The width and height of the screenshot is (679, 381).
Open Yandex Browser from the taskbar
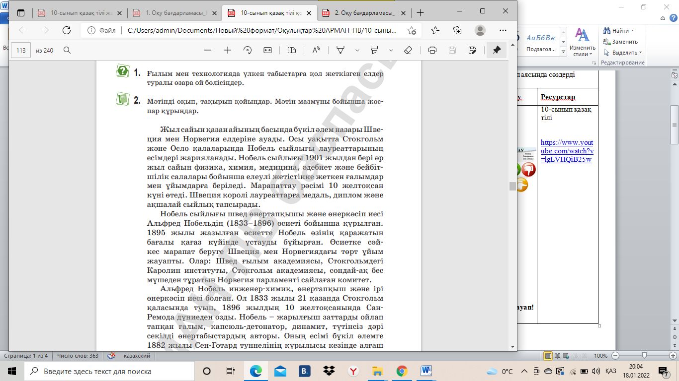point(352,371)
